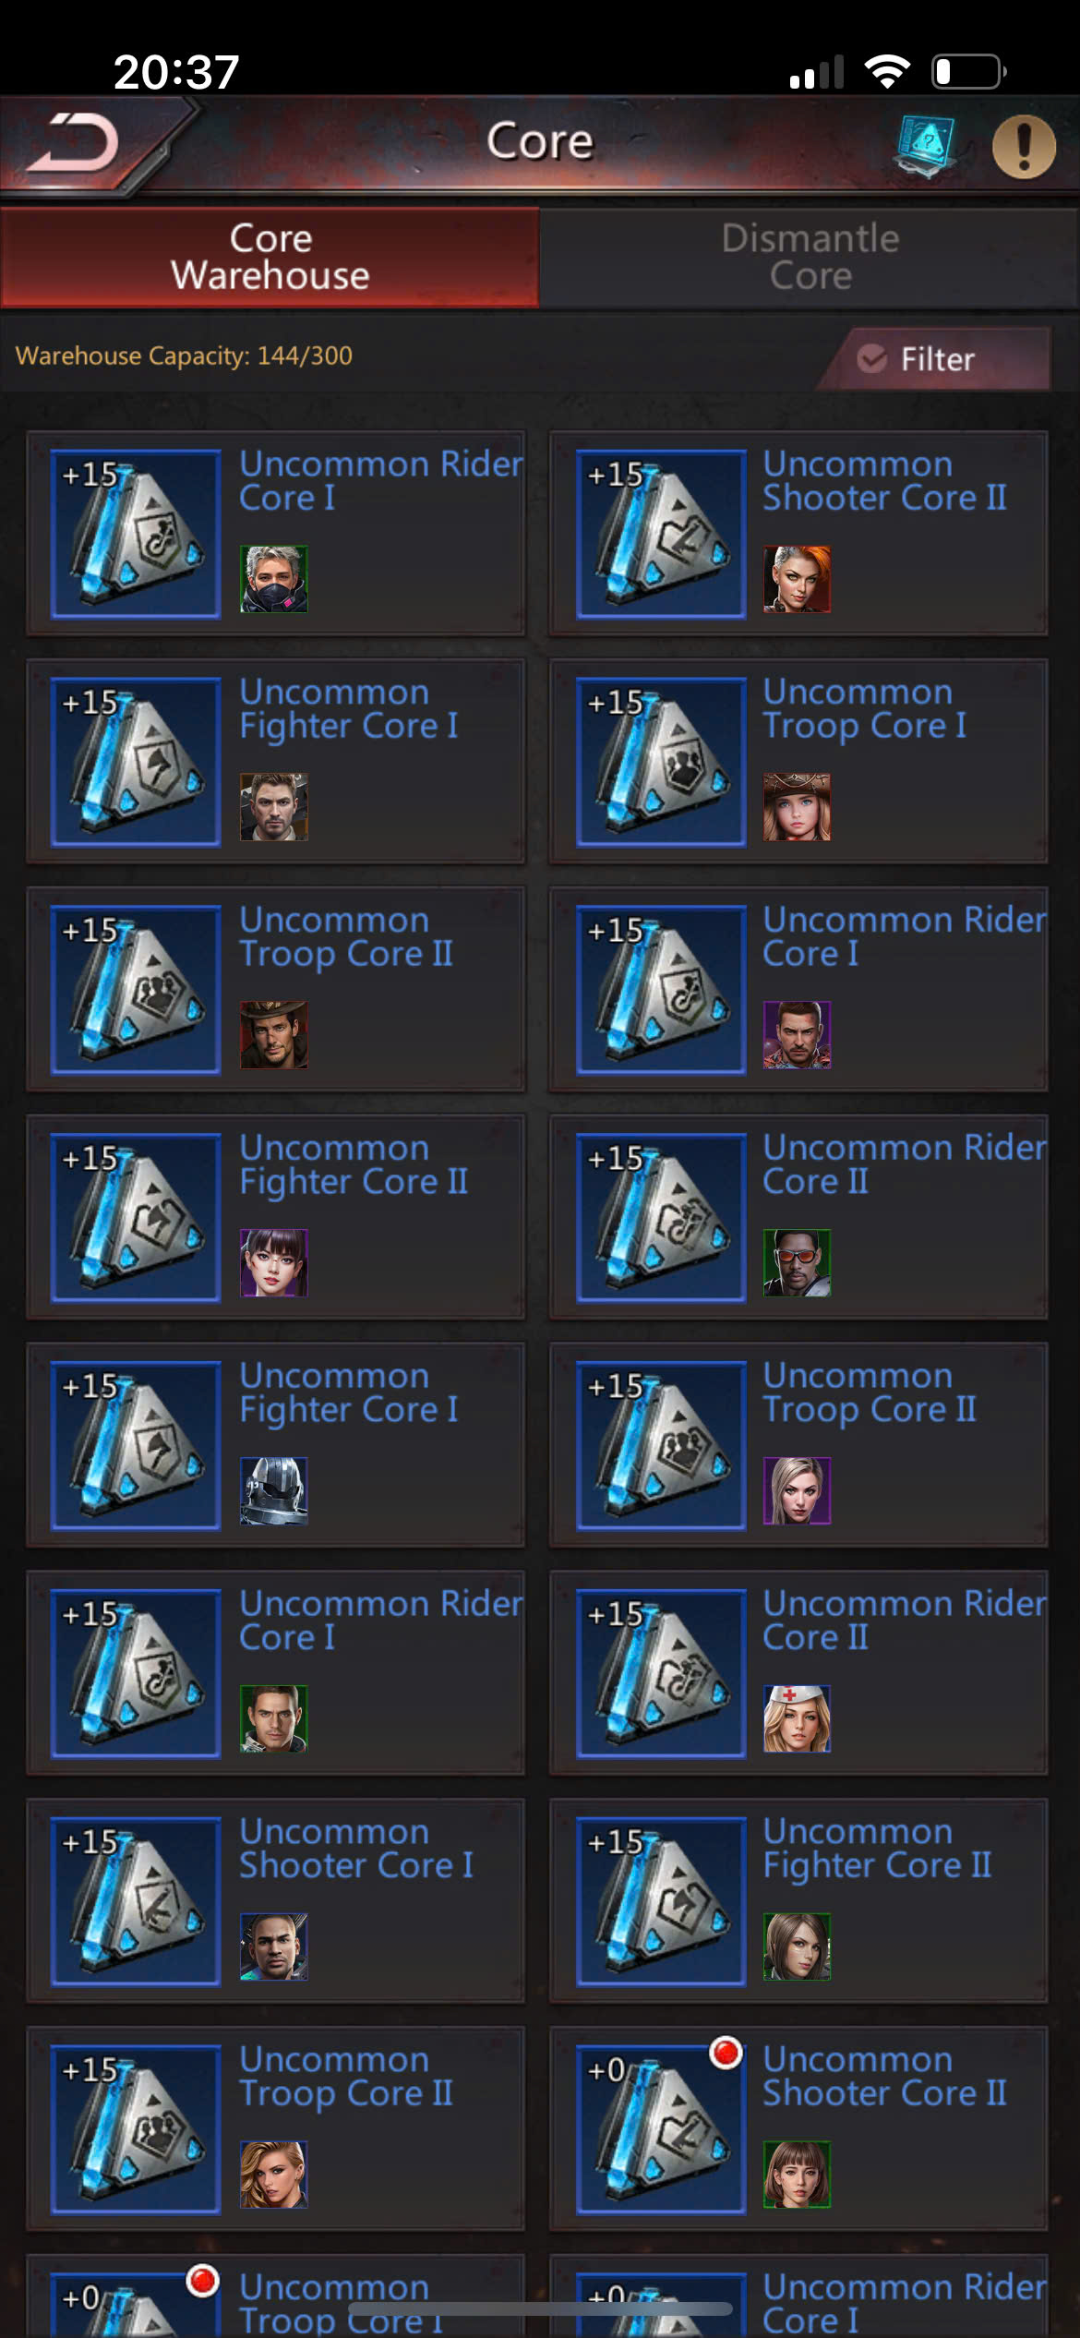Screen dimensions: 1080x2338
Task: Tap the back arrow icon
Action: pyautogui.click(x=74, y=143)
